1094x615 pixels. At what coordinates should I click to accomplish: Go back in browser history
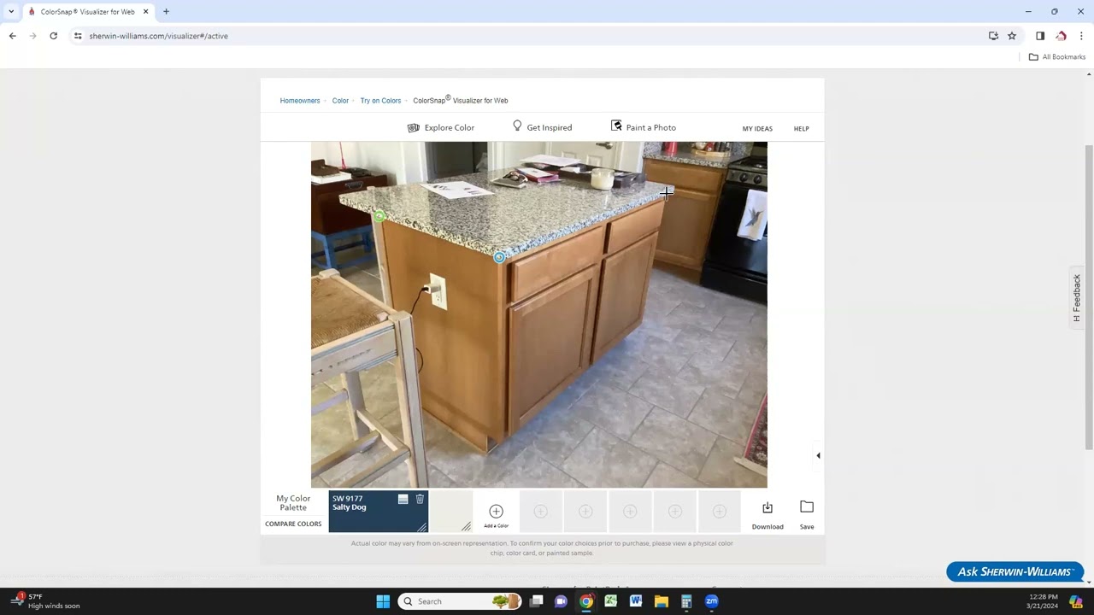tap(12, 36)
